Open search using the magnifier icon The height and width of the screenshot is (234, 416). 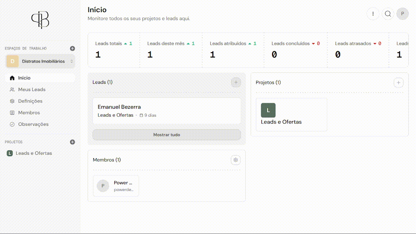point(388,14)
